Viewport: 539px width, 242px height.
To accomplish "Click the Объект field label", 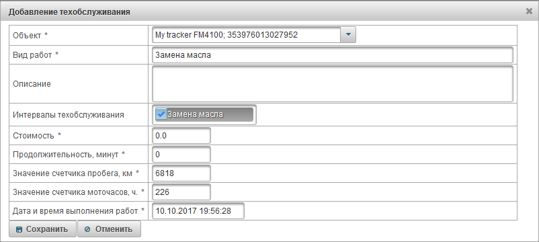I will [31, 35].
